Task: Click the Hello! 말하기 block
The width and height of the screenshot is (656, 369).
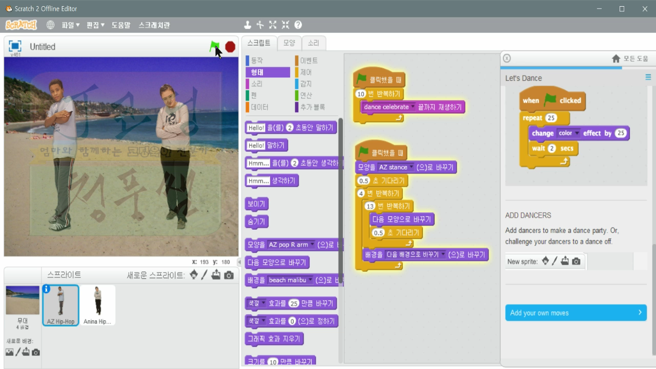Action: click(x=266, y=146)
